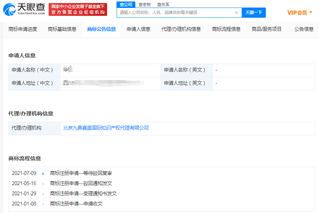Open the 商标基础信息 tab
Screen dimensions: 319x213
[x=62, y=29]
